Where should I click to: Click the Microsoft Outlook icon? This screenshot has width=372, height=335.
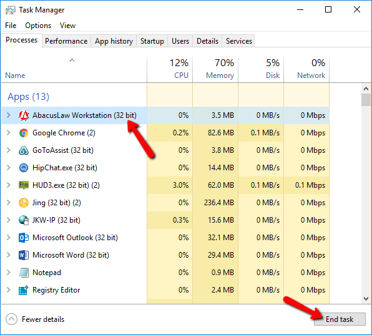click(x=24, y=238)
